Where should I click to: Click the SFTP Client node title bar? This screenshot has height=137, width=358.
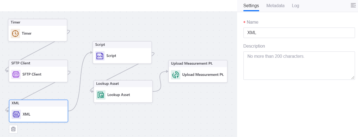coord(38,63)
